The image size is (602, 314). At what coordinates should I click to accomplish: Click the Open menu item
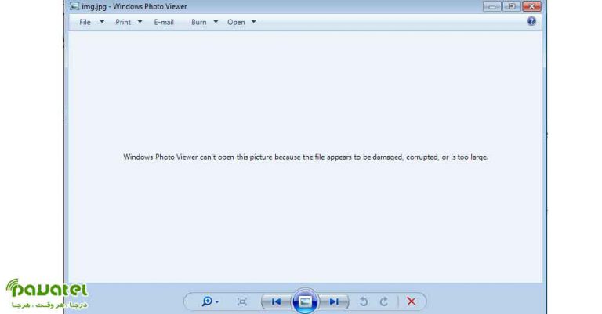(x=236, y=22)
